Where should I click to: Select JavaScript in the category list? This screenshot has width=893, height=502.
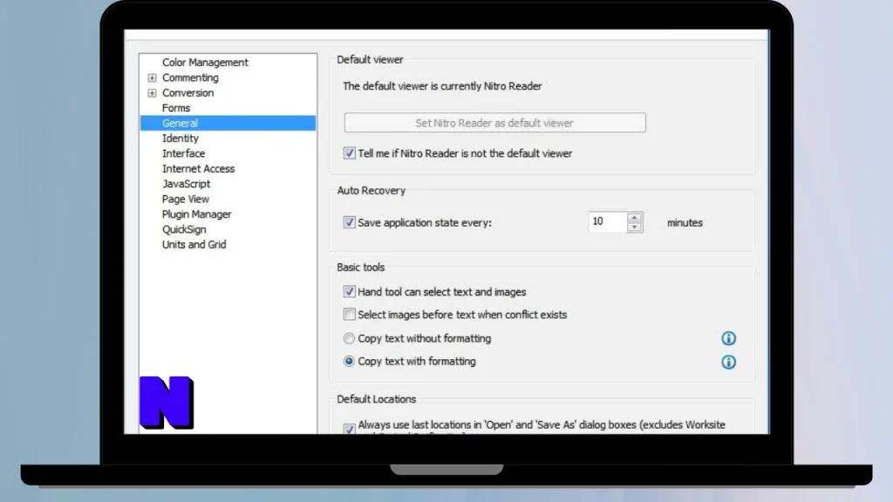point(187,184)
